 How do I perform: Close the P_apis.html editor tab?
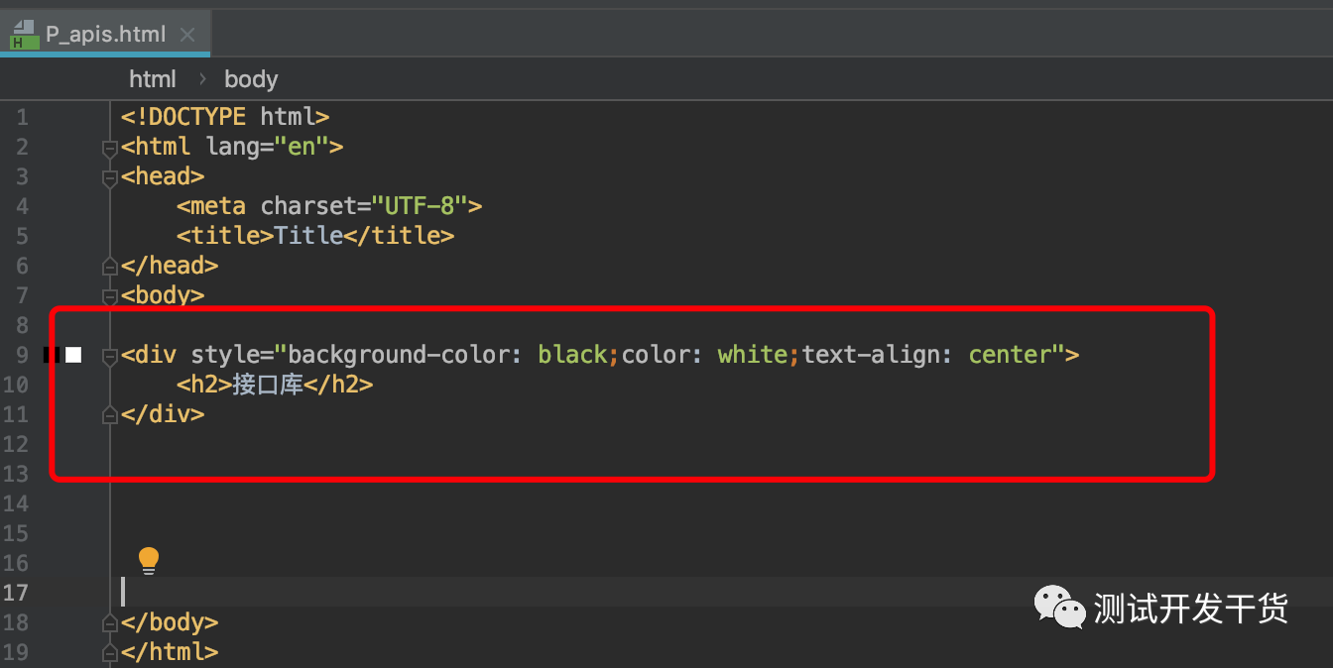(x=187, y=34)
